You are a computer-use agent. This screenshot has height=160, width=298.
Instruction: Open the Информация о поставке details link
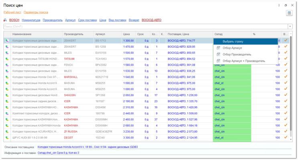click(58, 153)
